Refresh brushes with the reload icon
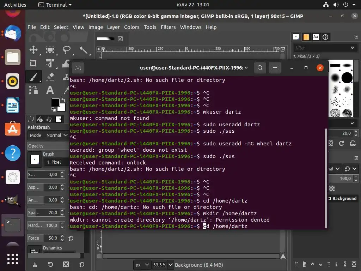This screenshot has width=361, height=271. tap(341, 143)
